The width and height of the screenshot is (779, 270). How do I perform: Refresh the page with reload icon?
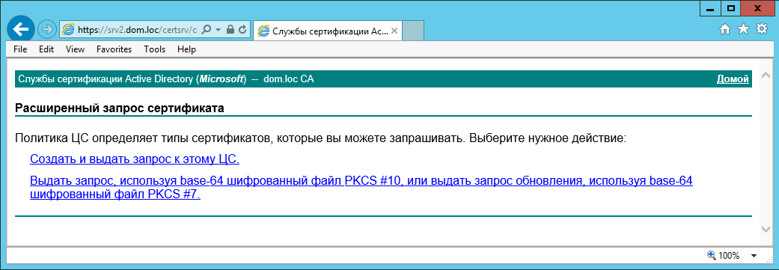(x=242, y=29)
